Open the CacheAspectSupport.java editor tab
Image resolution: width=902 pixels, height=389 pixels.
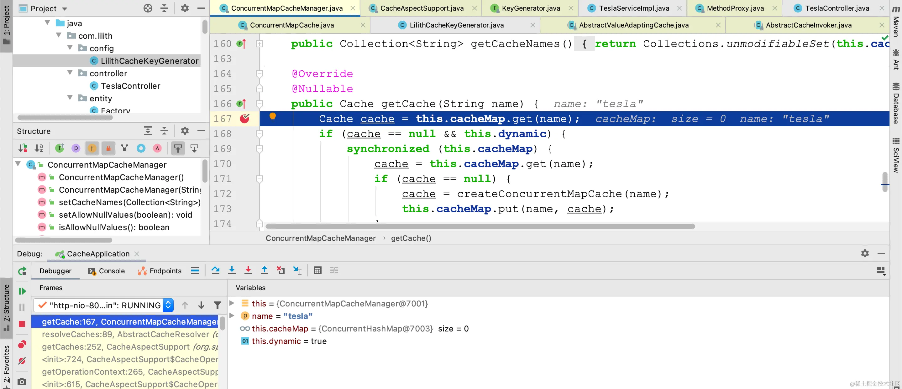pos(422,8)
